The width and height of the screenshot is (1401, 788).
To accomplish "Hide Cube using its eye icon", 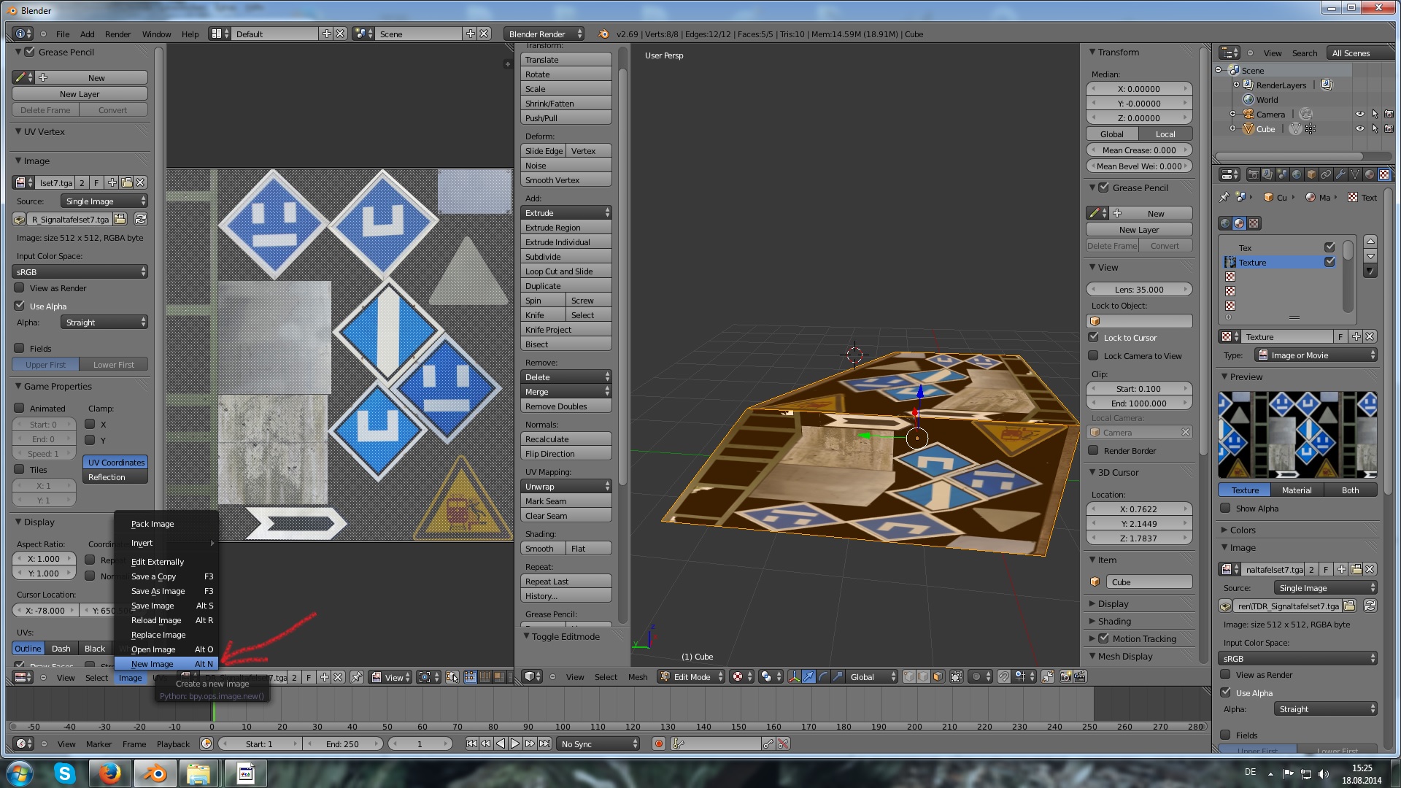I will [x=1359, y=129].
